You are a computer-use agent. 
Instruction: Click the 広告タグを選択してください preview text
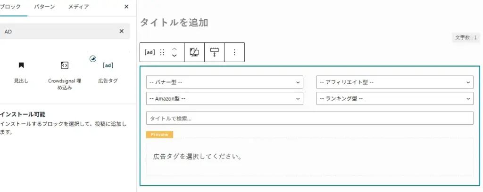click(x=197, y=157)
